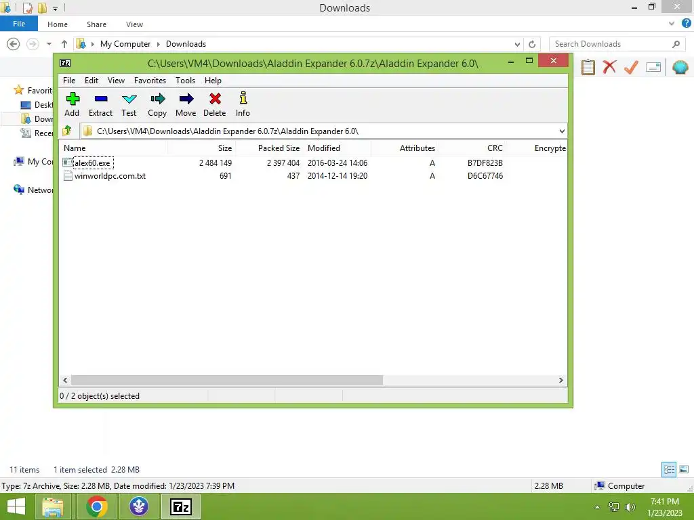Open the 7-Zip File menu
Screen dimensions: 694x520
69,81
